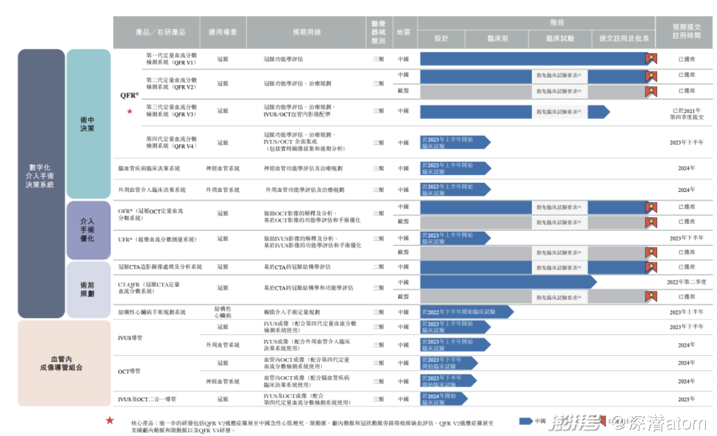Image resolution: width=717 pixels, height=436 pixels.
Task: Click the 外周血管介入臨床決策系統 product name
Action: pos(152,190)
